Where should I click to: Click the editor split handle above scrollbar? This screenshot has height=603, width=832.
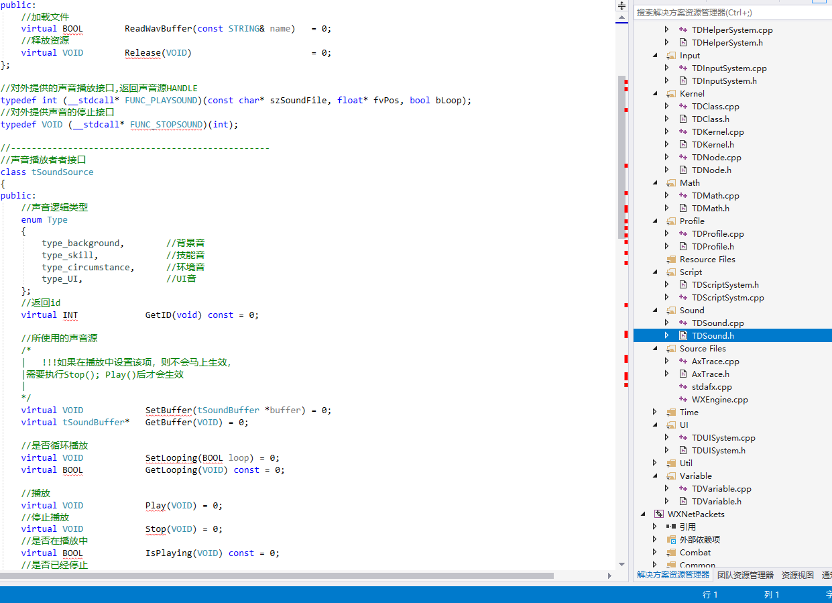(x=621, y=5)
